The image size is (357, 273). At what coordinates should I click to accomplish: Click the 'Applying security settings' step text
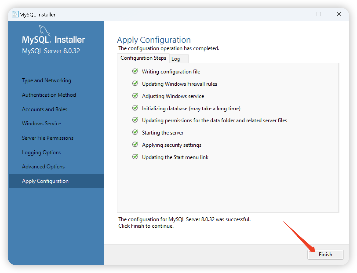click(x=172, y=145)
